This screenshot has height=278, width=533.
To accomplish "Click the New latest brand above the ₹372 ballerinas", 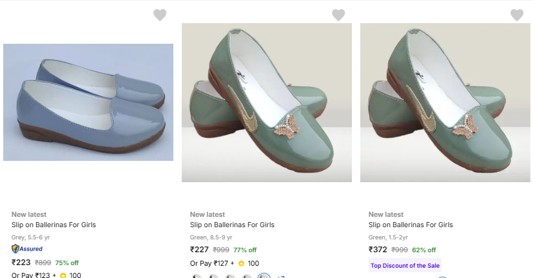I will [x=386, y=214].
